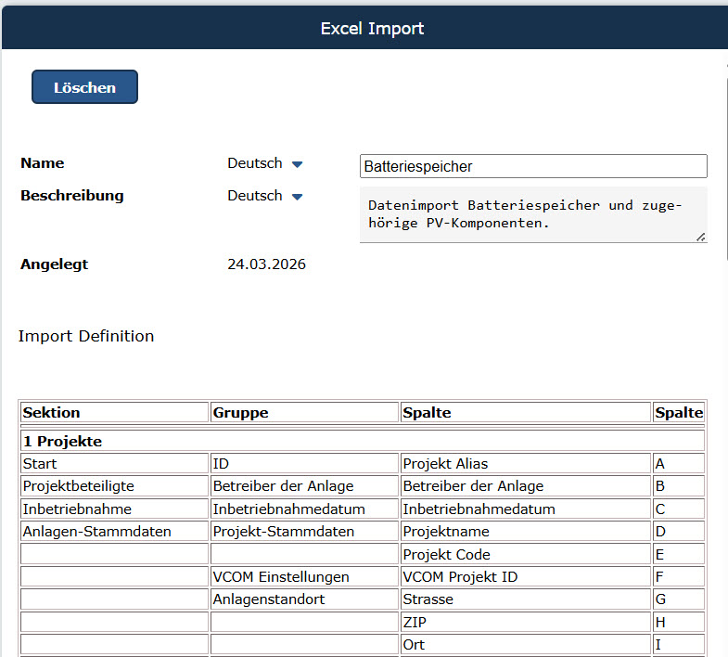Select the Strasse cell
Viewport: 728px width, 657px height.
click(526, 599)
